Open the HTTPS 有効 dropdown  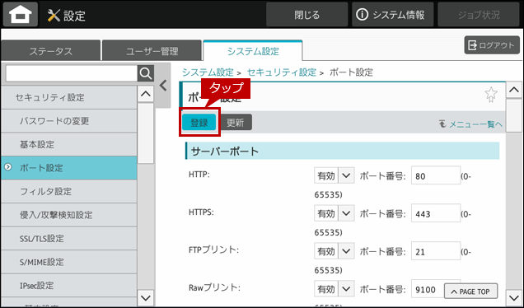pos(335,213)
